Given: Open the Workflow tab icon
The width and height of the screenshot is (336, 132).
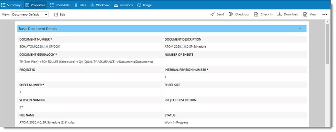Looking at the screenshot, I should (x=92, y=5).
